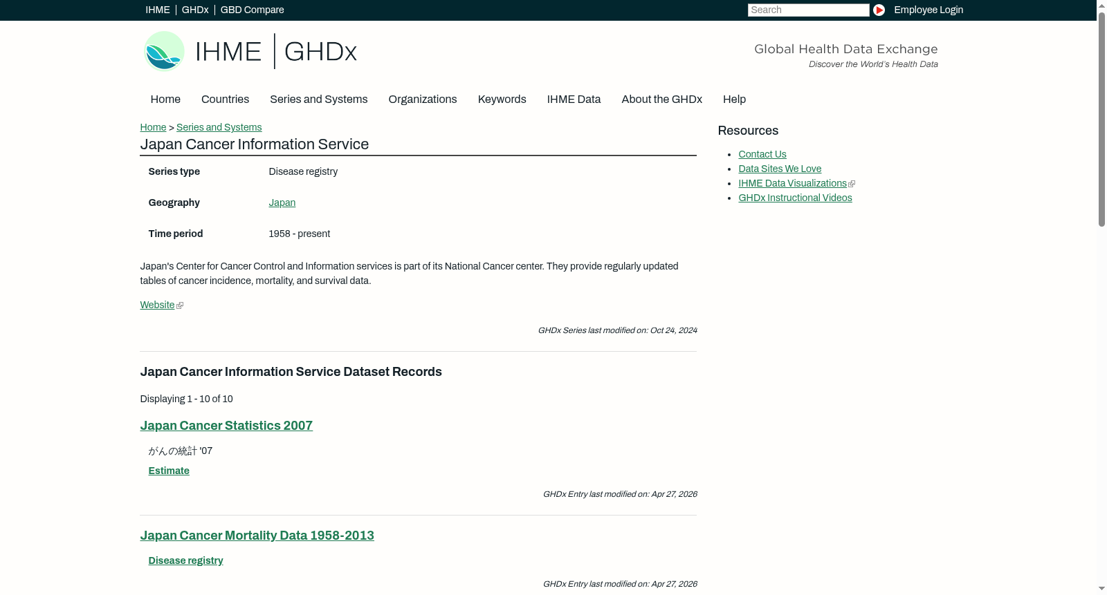Click the IHME leaf logo
This screenshot has height=595, width=1107.
pos(164,51)
